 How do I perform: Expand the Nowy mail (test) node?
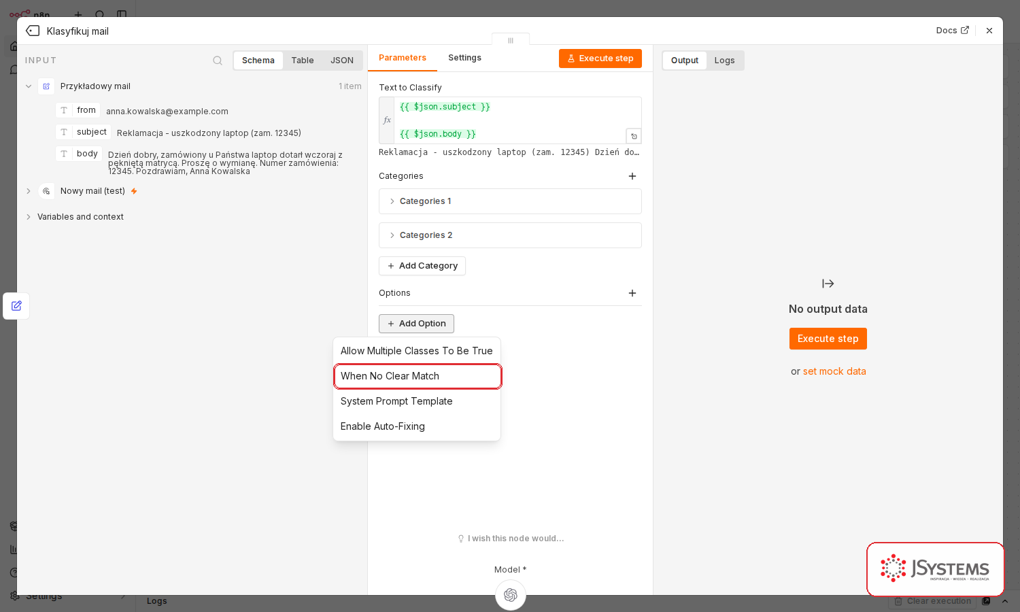pos(29,191)
